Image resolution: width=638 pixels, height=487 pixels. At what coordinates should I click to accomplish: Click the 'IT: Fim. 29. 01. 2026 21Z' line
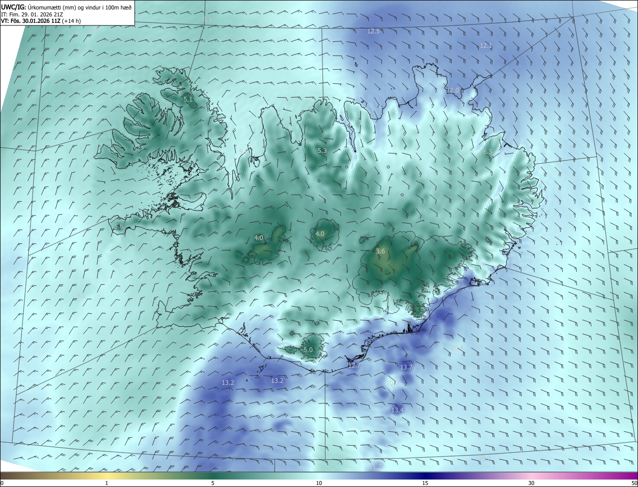pyautogui.click(x=32, y=14)
